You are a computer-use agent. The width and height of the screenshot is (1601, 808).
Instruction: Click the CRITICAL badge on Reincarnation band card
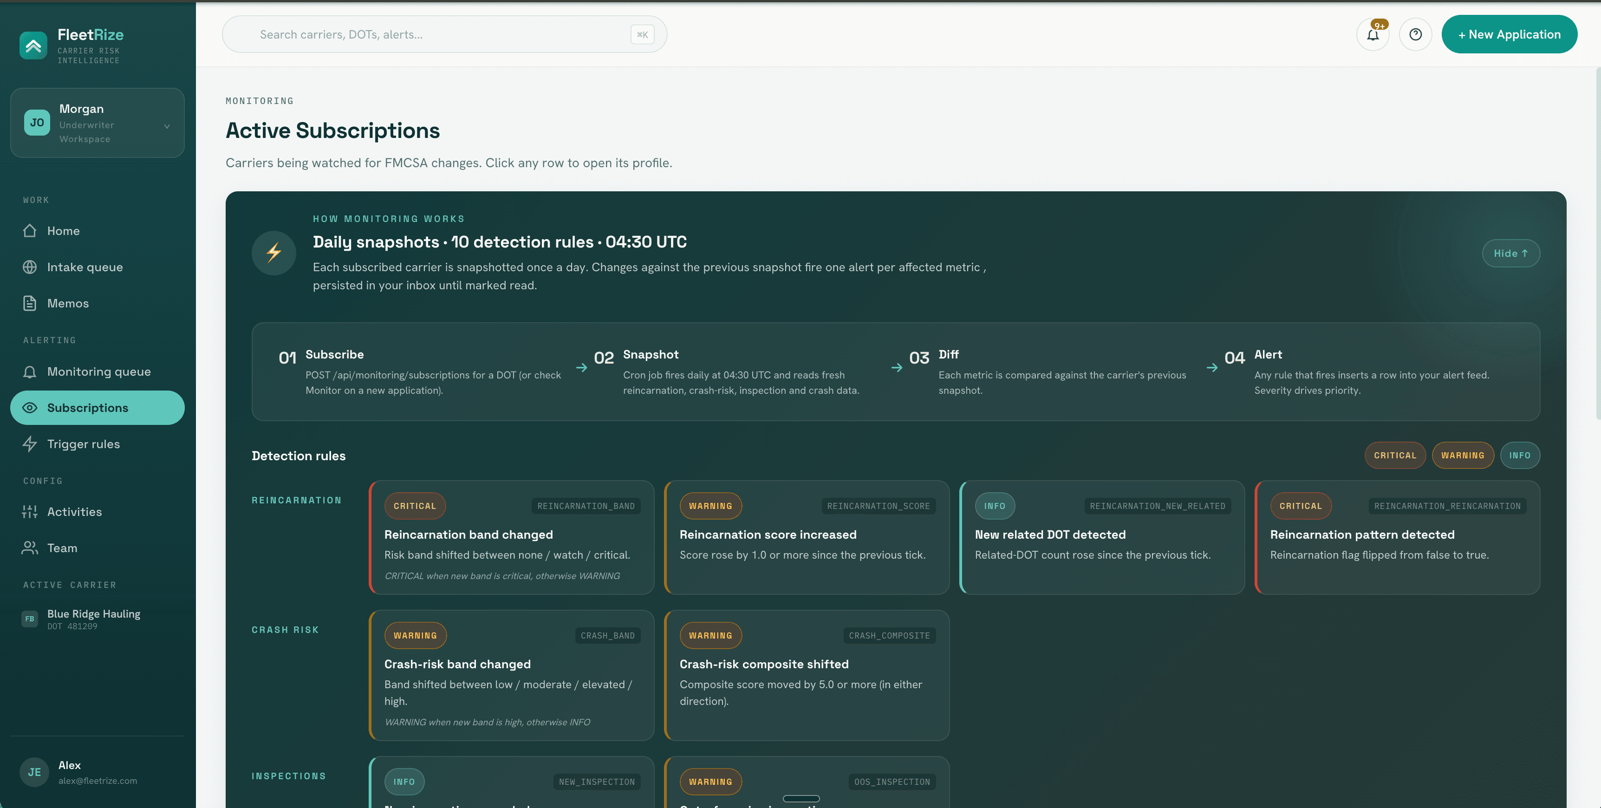click(x=415, y=507)
